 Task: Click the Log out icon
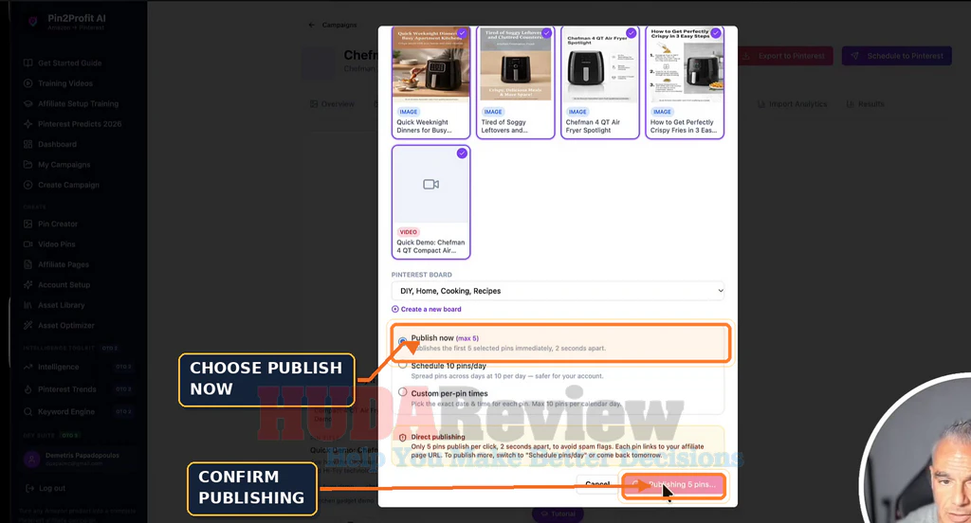click(x=29, y=488)
